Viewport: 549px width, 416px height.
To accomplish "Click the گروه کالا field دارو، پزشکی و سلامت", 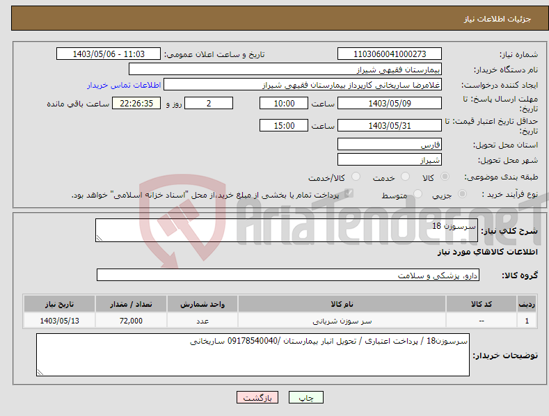I will coord(288,275).
